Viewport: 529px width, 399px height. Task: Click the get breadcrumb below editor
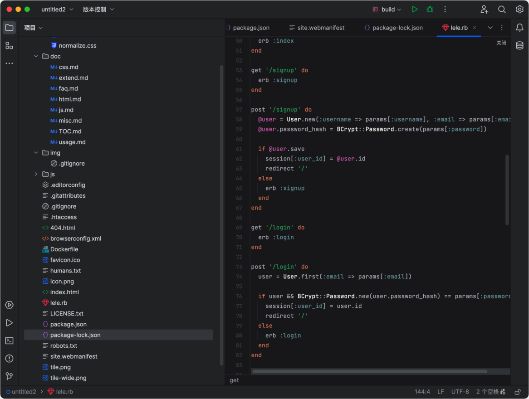pos(234,380)
